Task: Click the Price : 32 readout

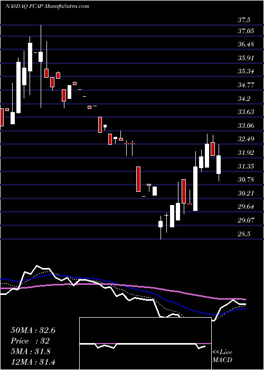Action: pos(30,341)
